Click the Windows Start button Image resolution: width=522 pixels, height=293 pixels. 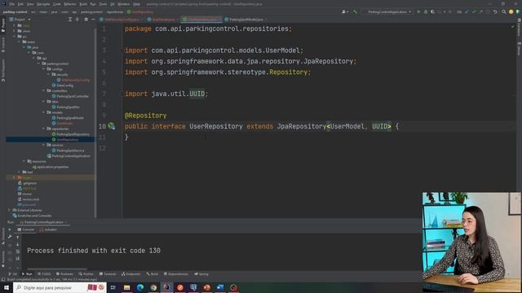pos(7,287)
